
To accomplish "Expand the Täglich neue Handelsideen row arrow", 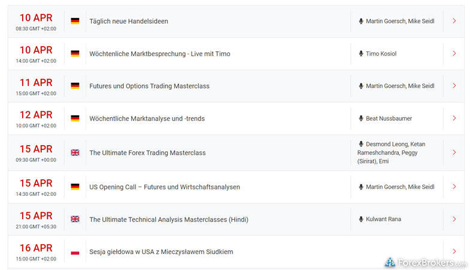I will point(454,22).
